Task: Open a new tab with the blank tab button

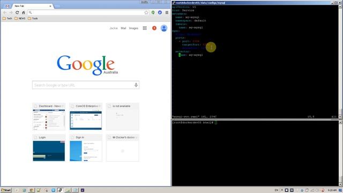Action: click(57, 6)
